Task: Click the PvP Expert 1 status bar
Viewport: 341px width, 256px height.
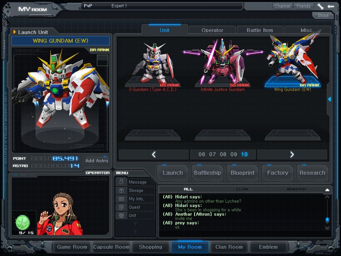Action: [x=162, y=6]
